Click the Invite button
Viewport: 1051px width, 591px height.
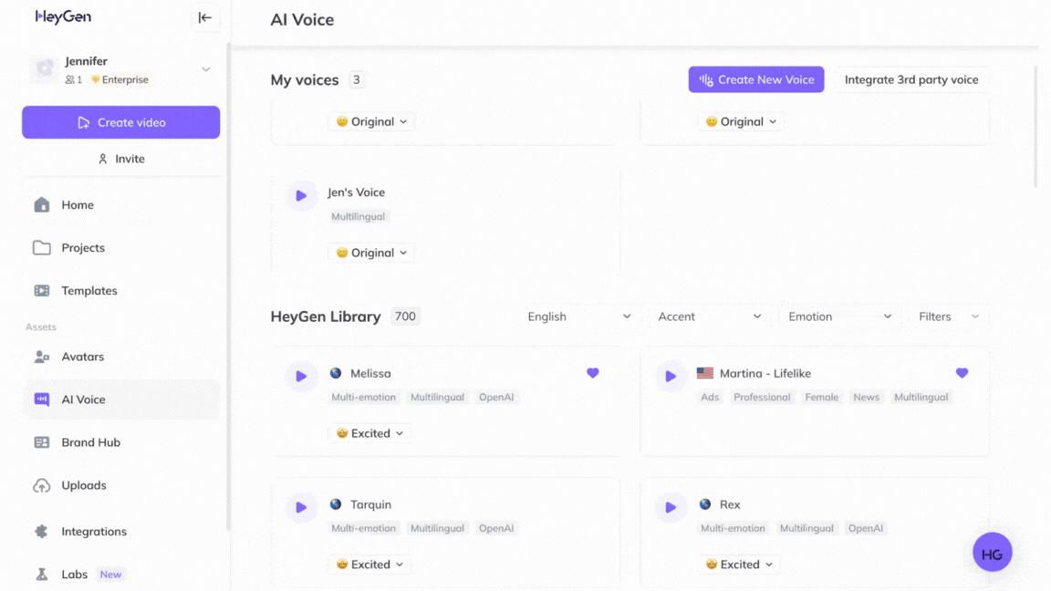tap(120, 159)
